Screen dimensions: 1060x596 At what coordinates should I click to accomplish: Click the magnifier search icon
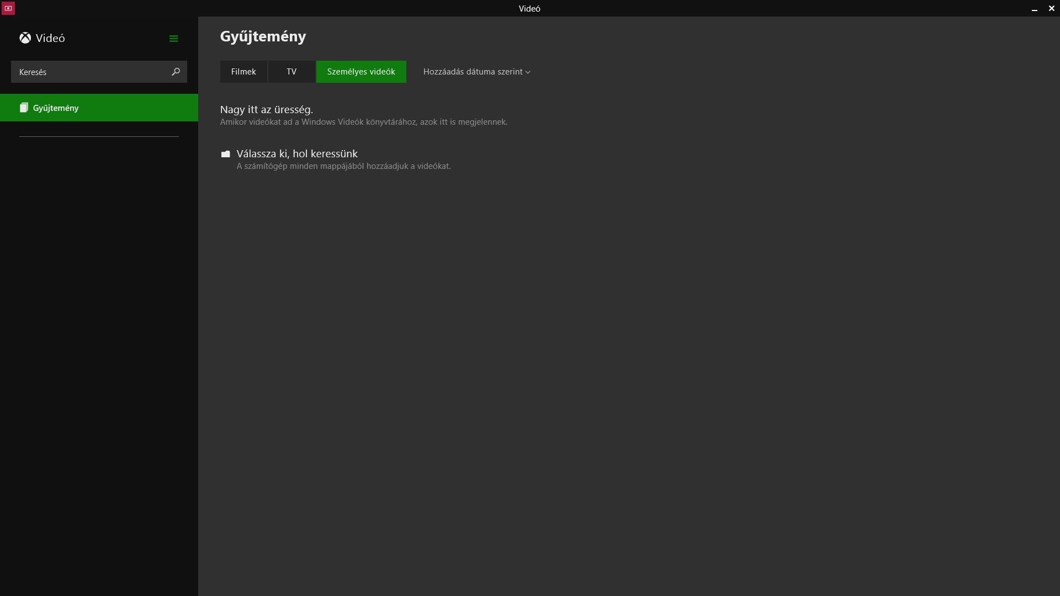(176, 72)
